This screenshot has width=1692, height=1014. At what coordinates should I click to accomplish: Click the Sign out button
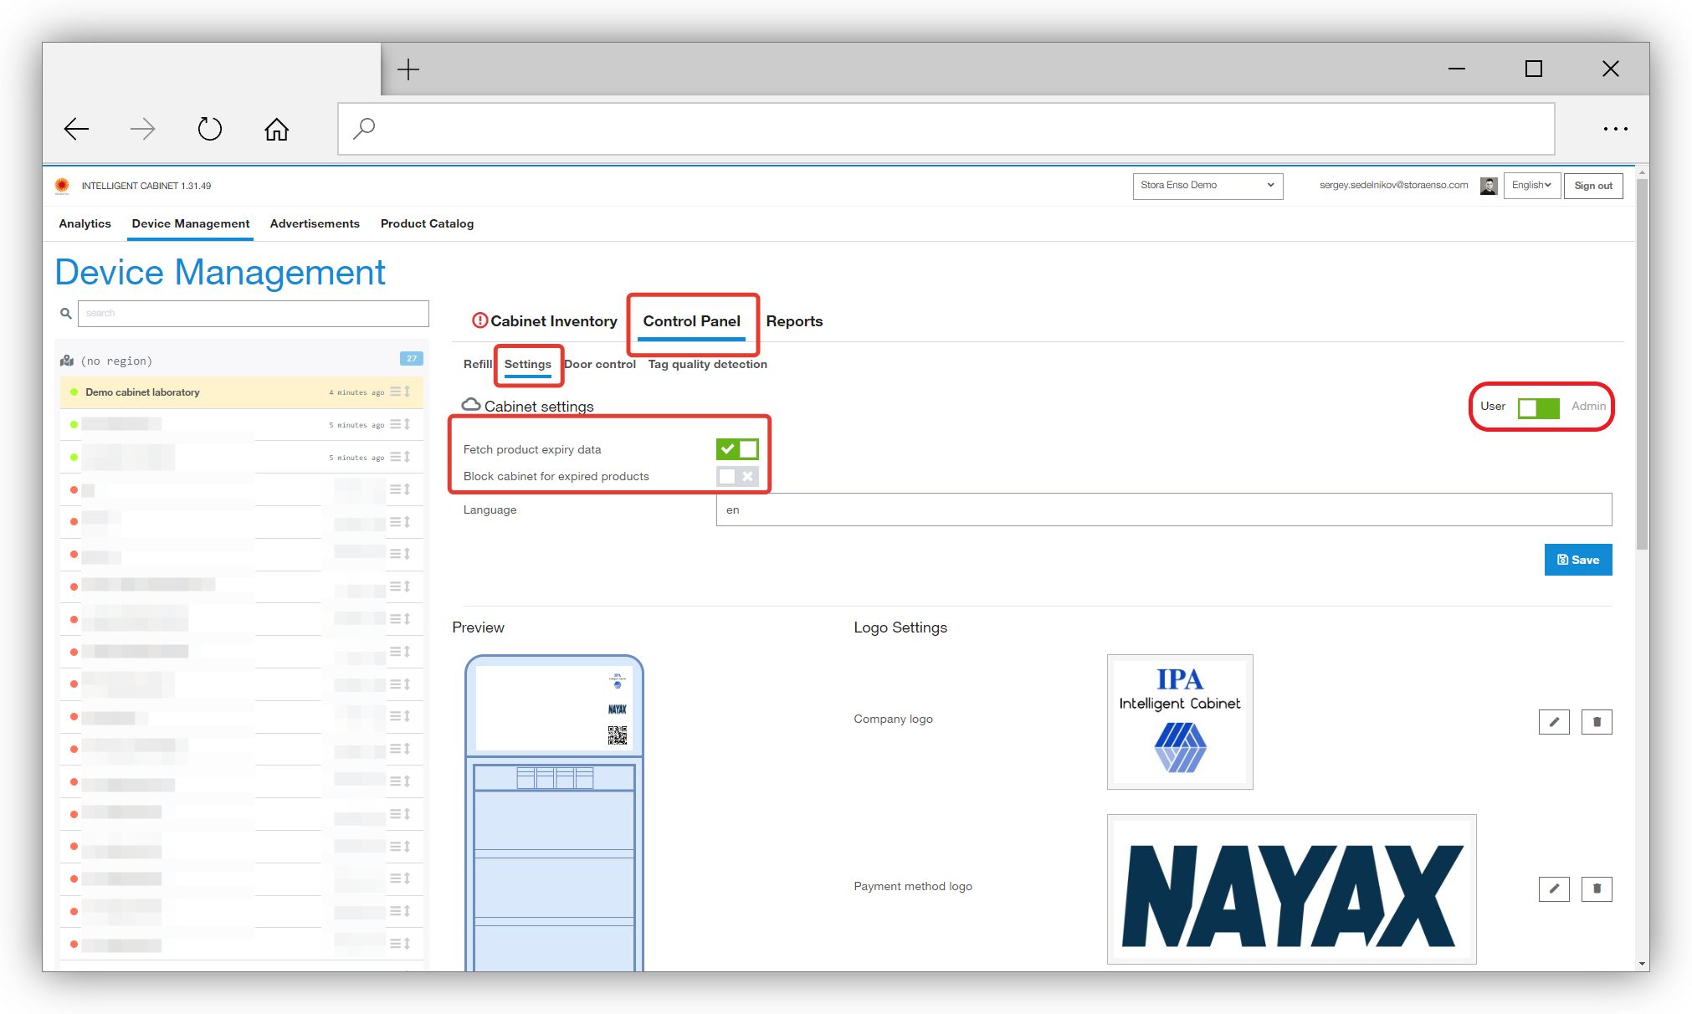(1592, 186)
